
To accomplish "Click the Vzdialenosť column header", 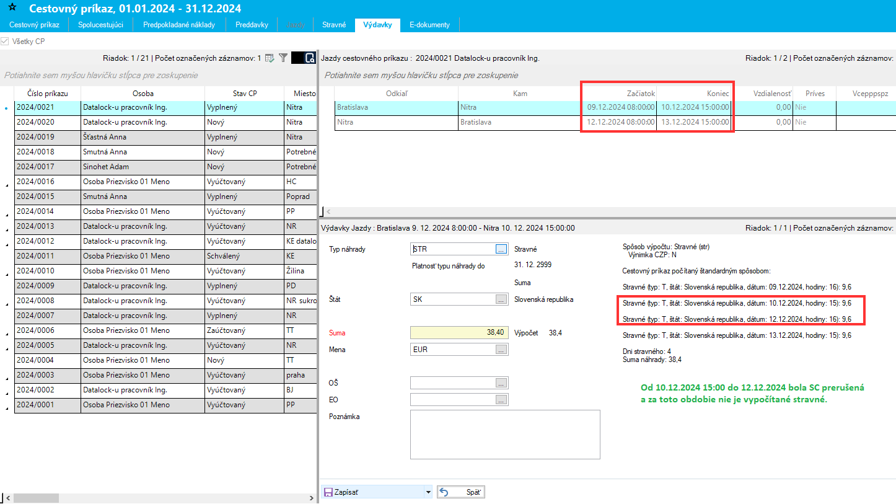I will [763, 94].
